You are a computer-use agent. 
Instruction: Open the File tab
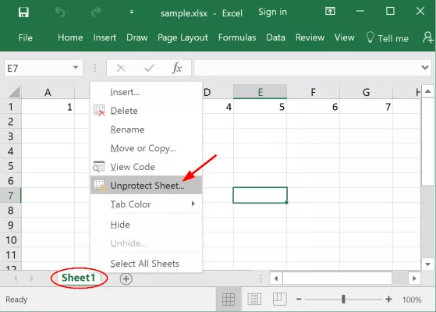click(x=25, y=37)
